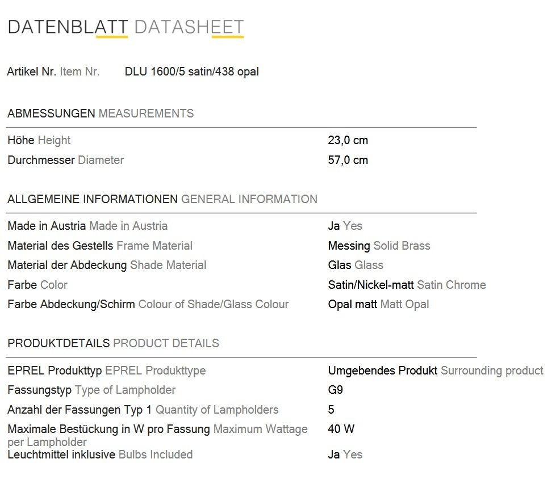Select the item number DLU 1600/5 satin/438 opal

(192, 71)
